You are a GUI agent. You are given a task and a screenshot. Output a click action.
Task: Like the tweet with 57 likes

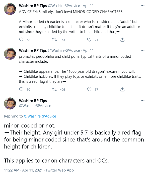(x=89, y=89)
